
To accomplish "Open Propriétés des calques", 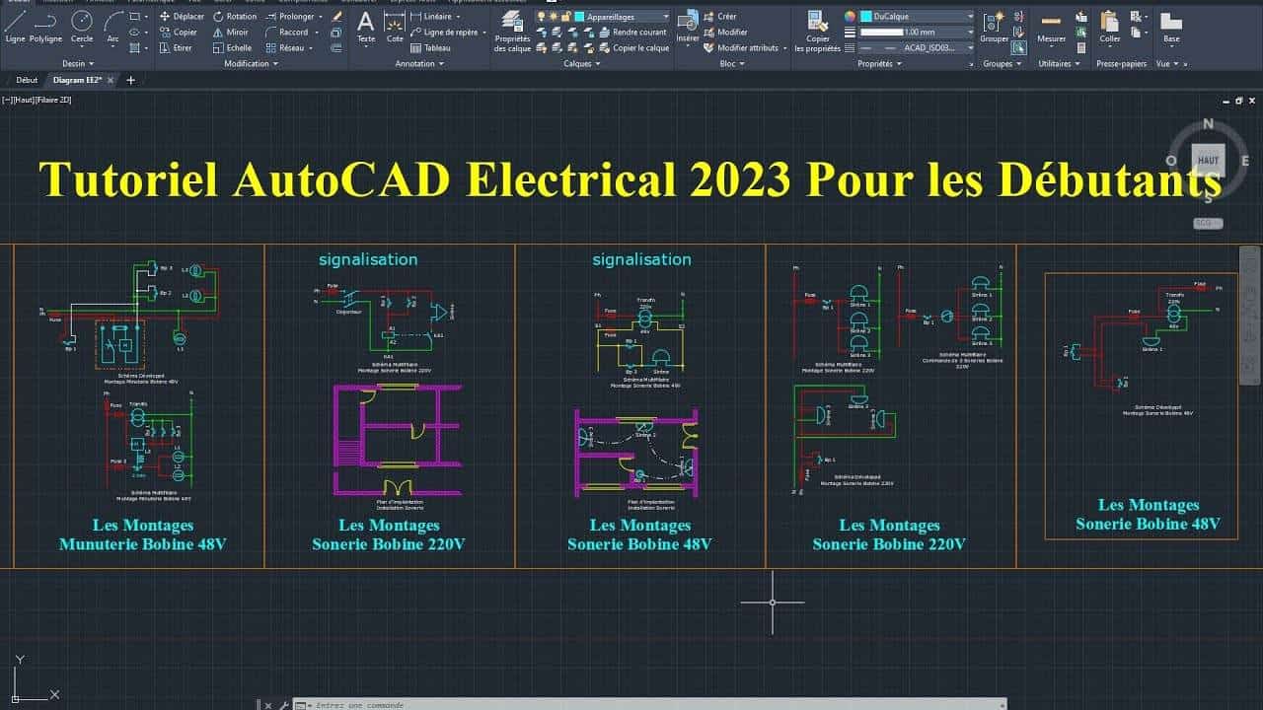I will coord(512,32).
